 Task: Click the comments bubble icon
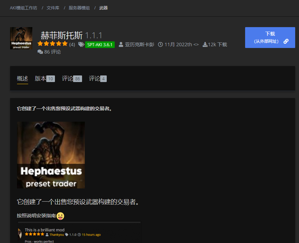(x=40, y=52)
